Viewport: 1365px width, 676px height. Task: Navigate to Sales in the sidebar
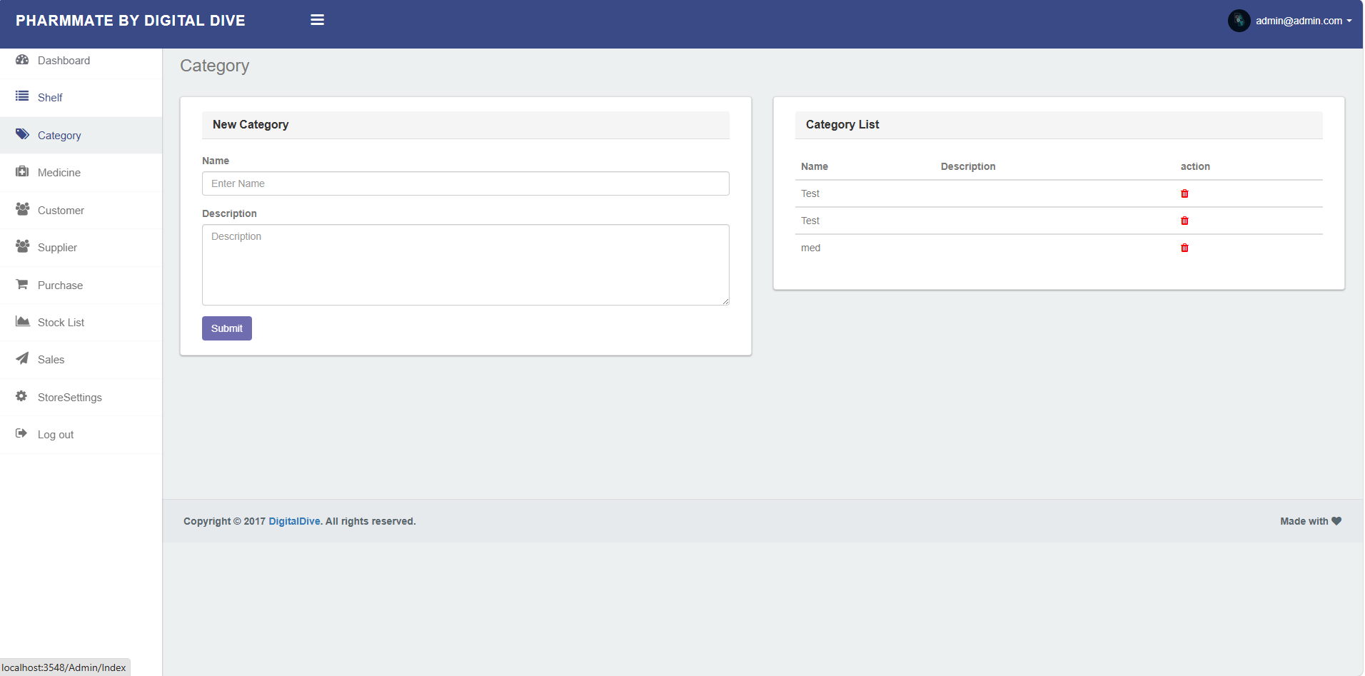click(x=51, y=360)
